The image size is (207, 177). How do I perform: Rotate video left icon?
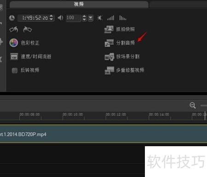(14, 29)
